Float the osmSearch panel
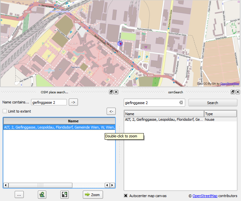 point(233,92)
